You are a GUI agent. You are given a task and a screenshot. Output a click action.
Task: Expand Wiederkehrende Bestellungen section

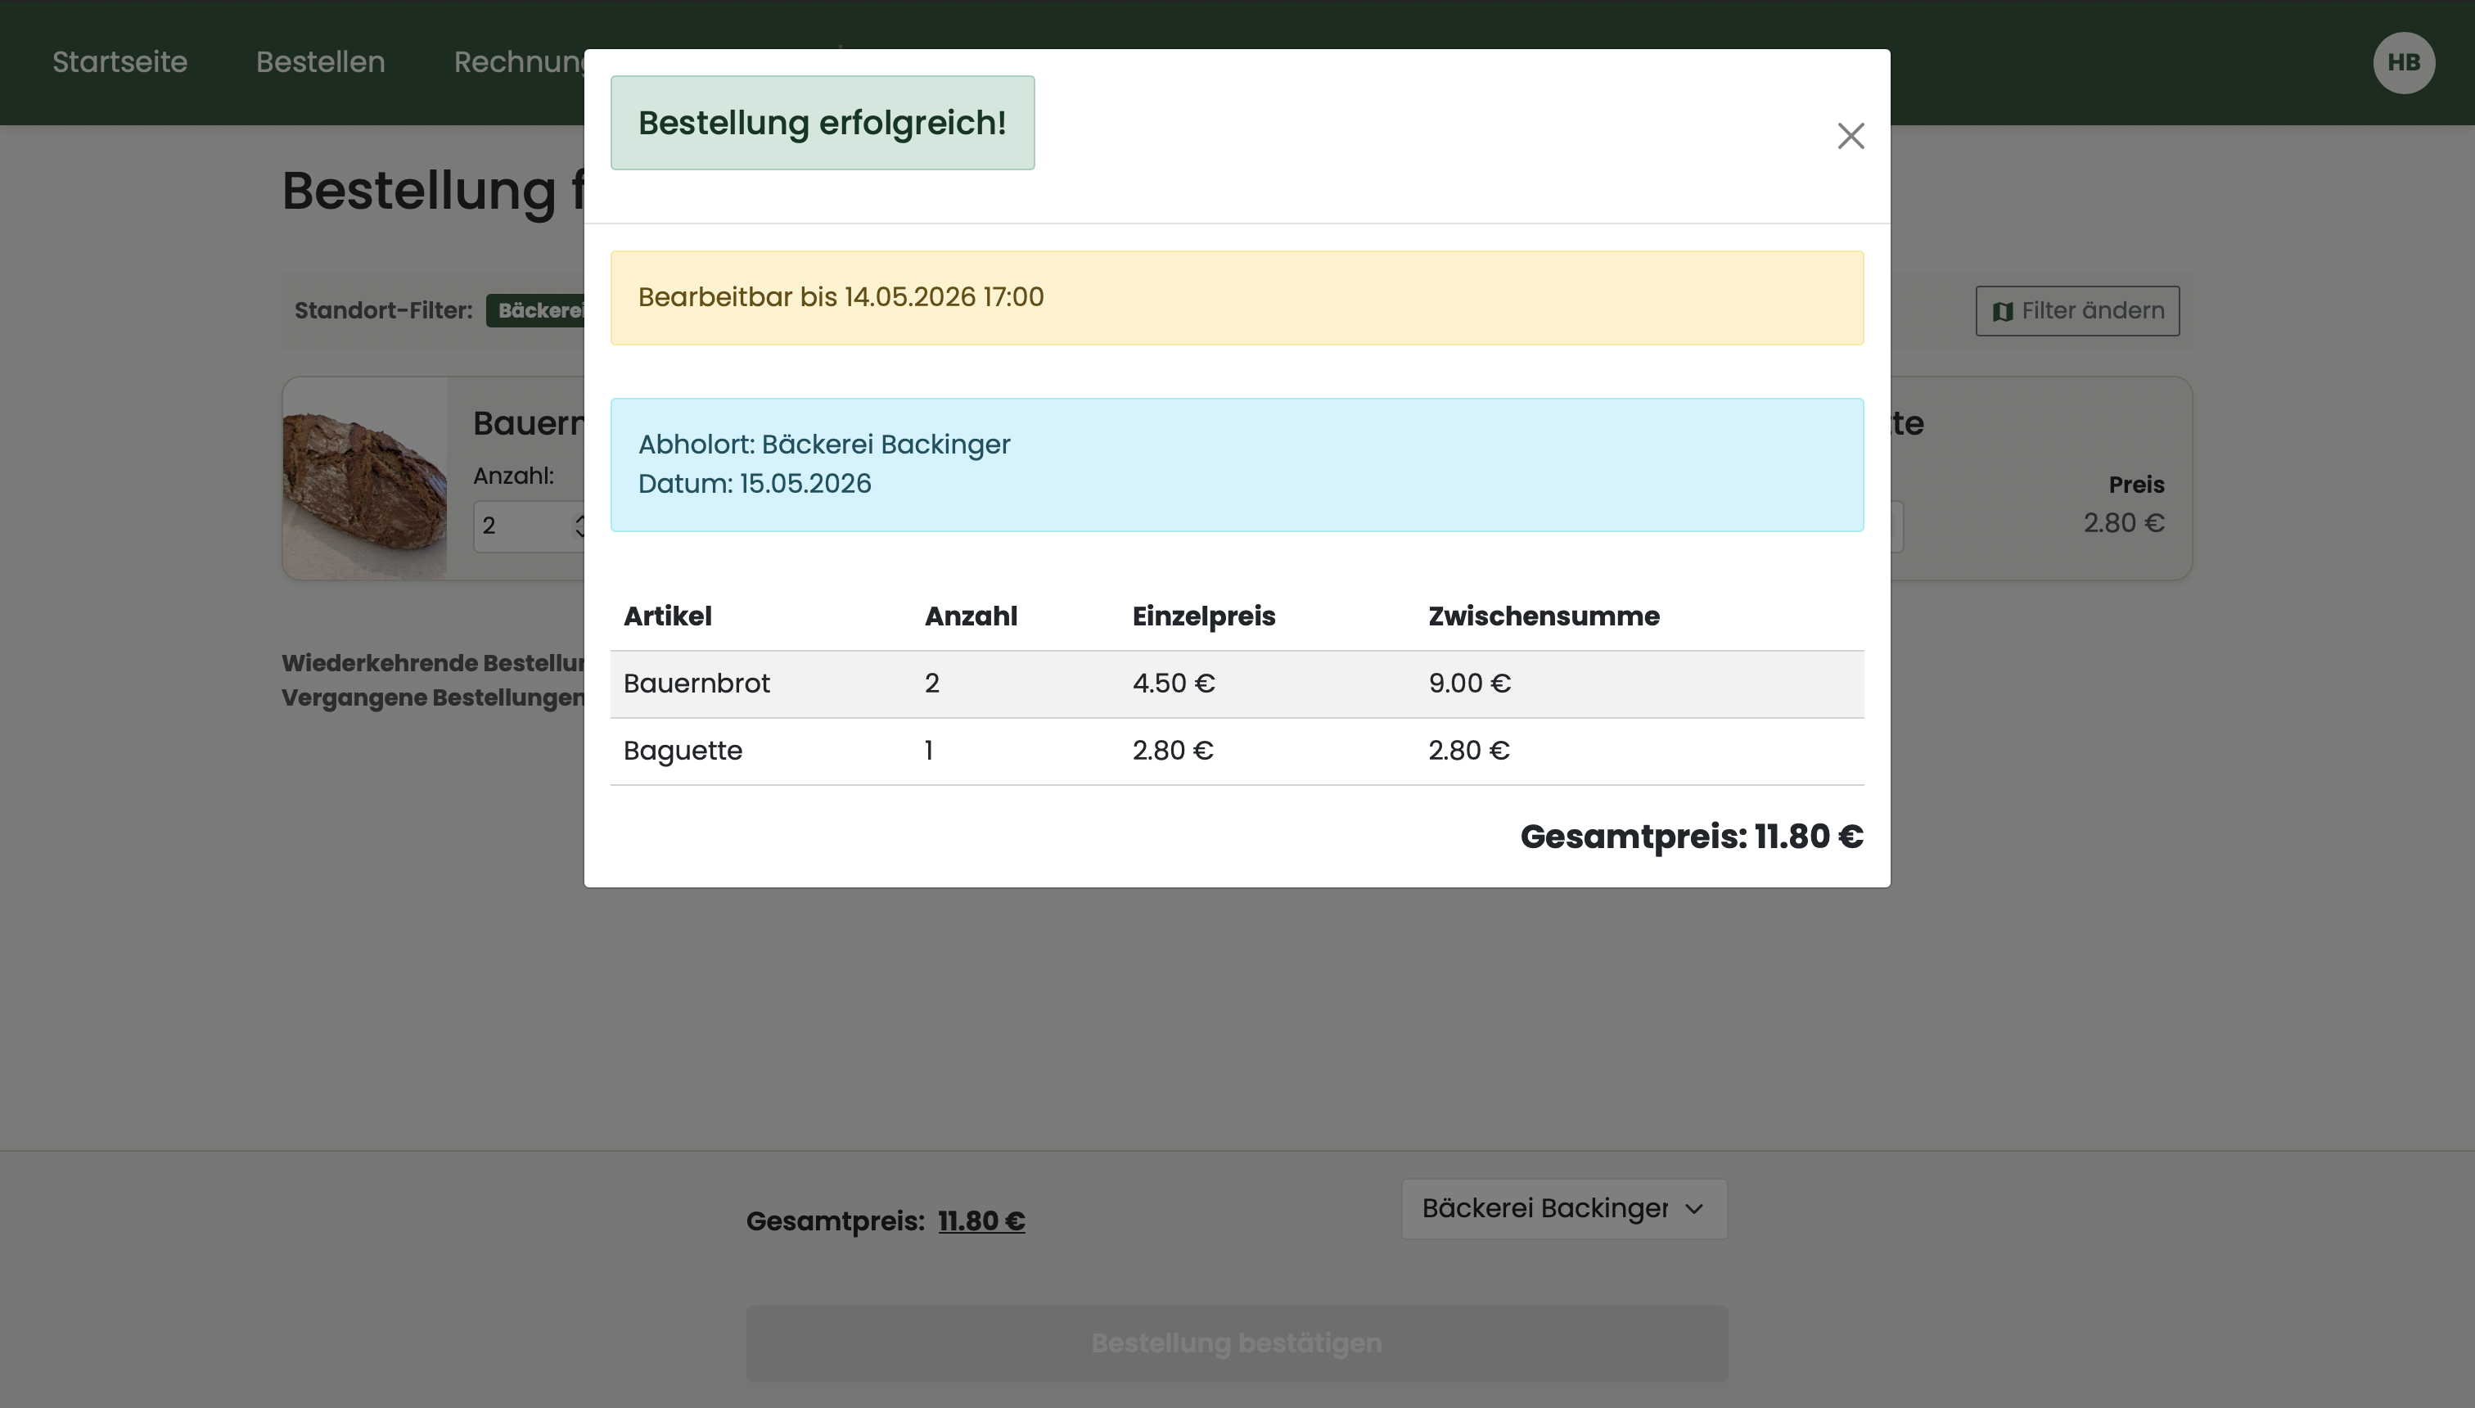pos(432,663)
